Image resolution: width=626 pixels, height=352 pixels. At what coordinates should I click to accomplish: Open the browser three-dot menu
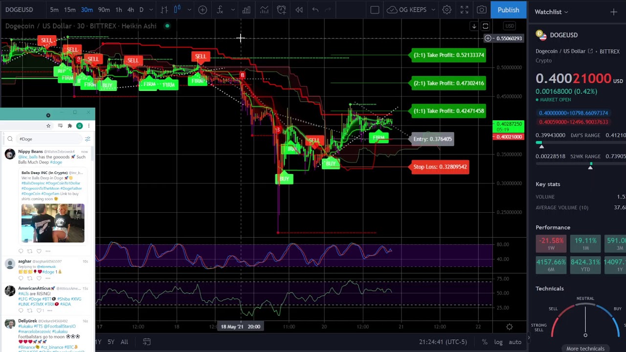[89, 126]
